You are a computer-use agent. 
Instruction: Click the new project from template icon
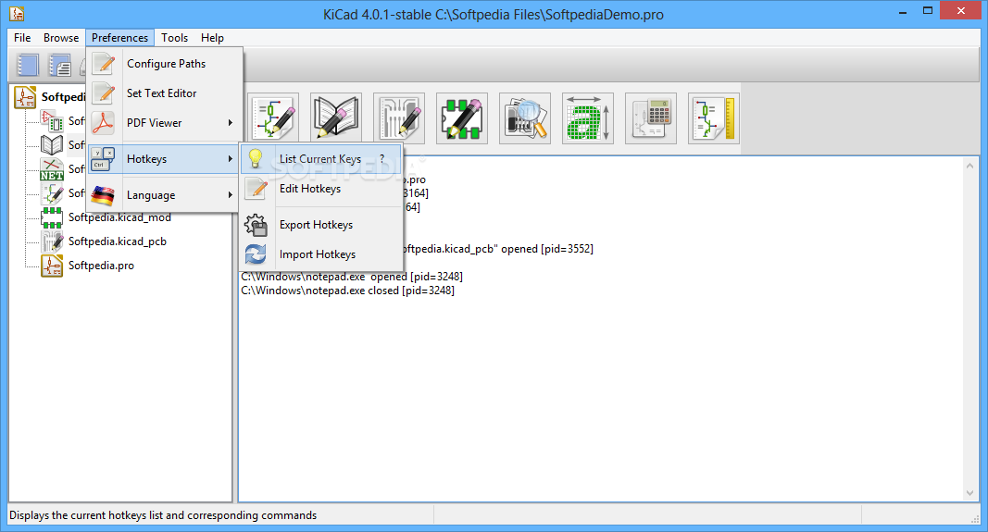click(60, 65)
